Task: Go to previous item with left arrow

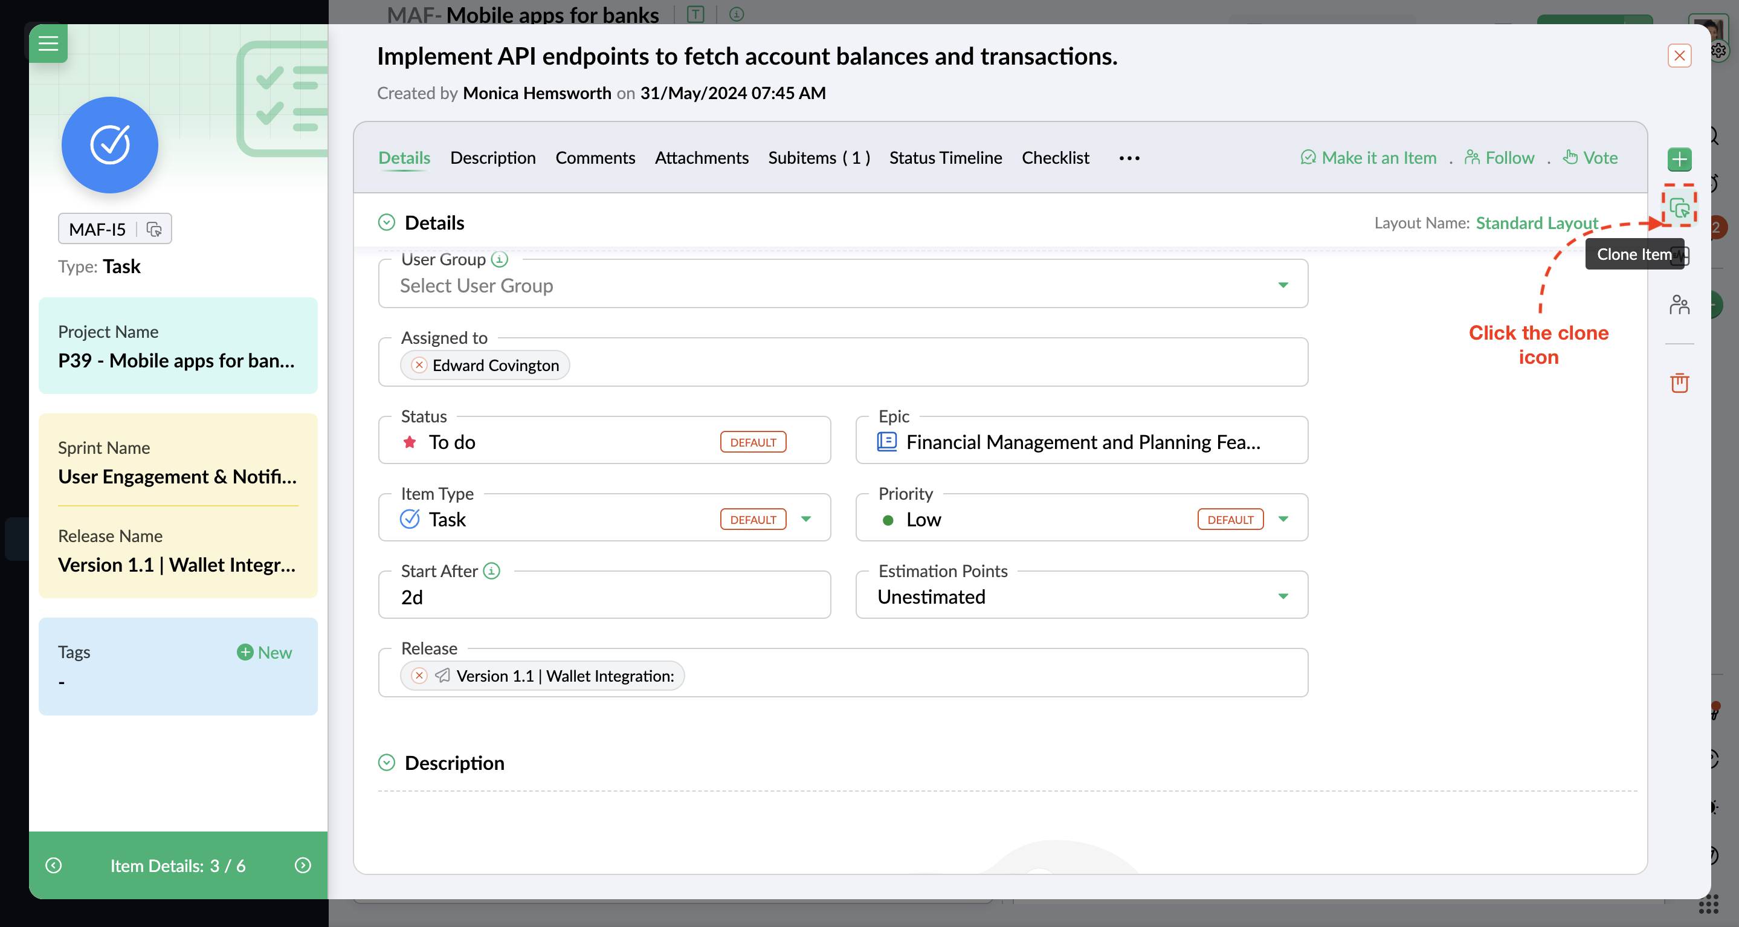Action: point(53,865)
